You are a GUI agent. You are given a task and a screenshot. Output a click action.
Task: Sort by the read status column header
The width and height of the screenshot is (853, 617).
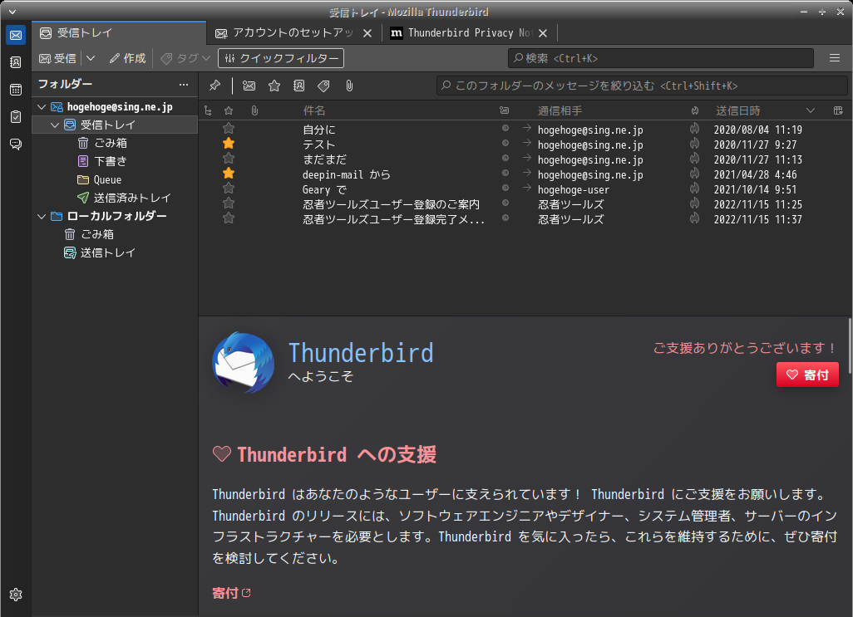505,110
